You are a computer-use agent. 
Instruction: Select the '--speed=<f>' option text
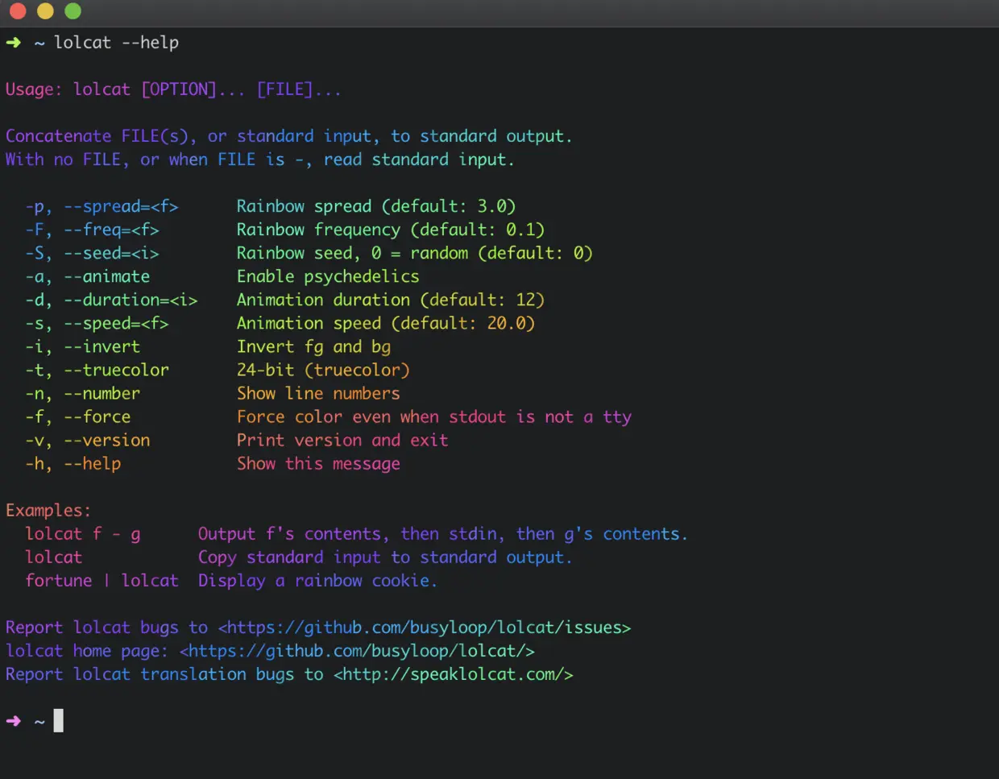(x=116, y=323)
